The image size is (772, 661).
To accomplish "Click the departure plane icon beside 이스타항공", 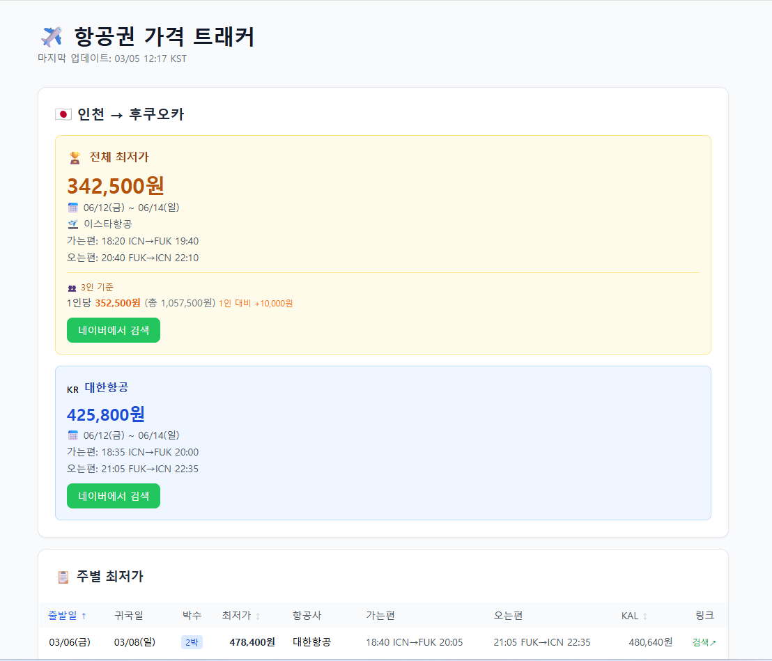I will [x=73, y=224].
